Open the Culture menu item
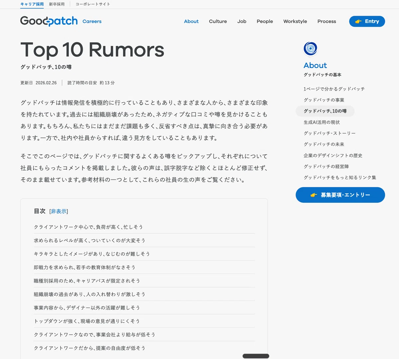The height and width of the screenshot is (359, 399). pyautogui.click(x=218, y=21)
